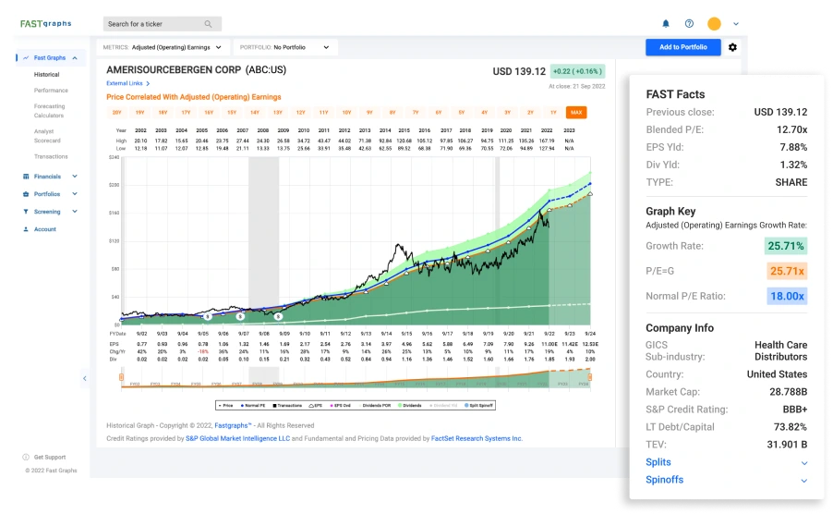This screenshot has width=833, height=514.
Task: Select the 5Y time range tab
Action: (x=462, y=112)
